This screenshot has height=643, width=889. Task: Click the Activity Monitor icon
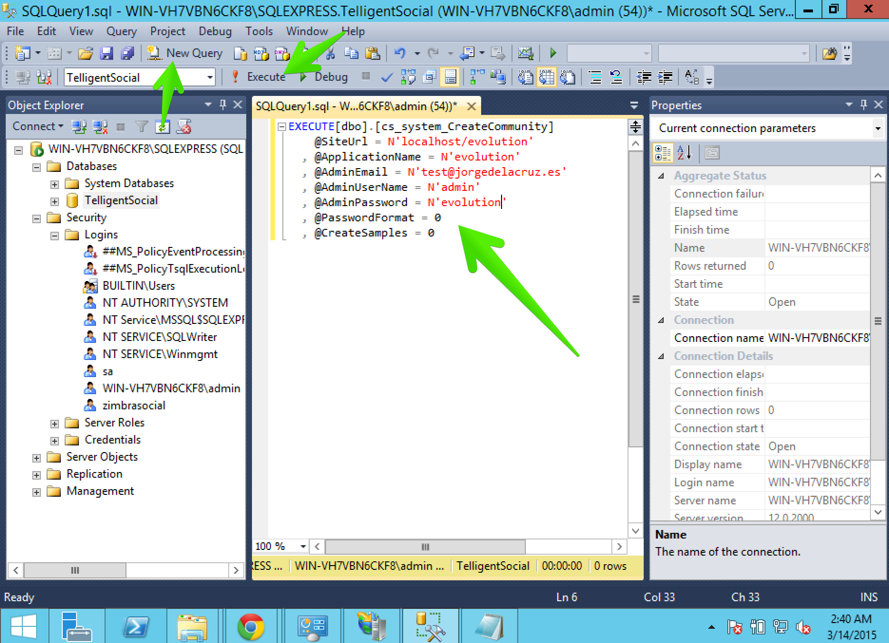coord(525,53)
